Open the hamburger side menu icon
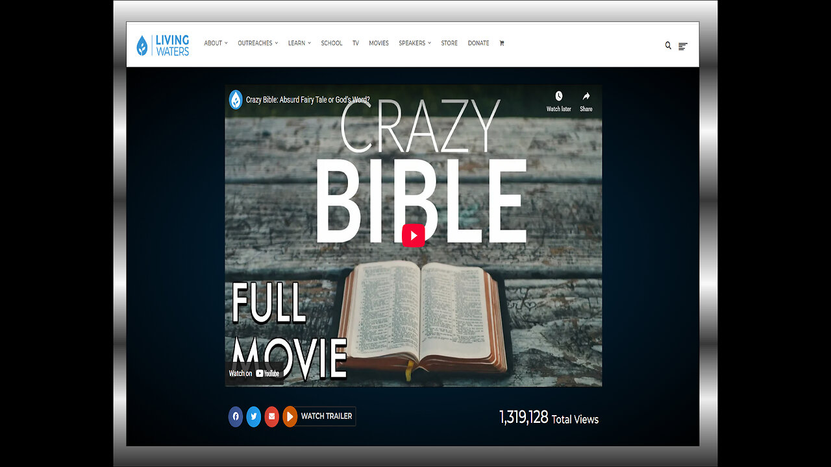The image size is (831, 467). coord(683,46)
